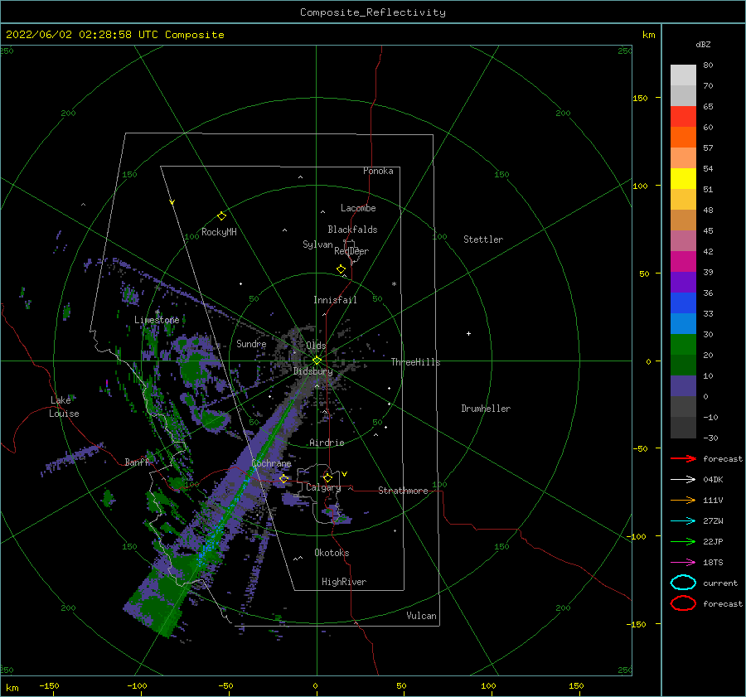Screen dimensions: 746x697
Task: Click the Calgary city label
Action: pyautogui.click(x=323, y=487)
